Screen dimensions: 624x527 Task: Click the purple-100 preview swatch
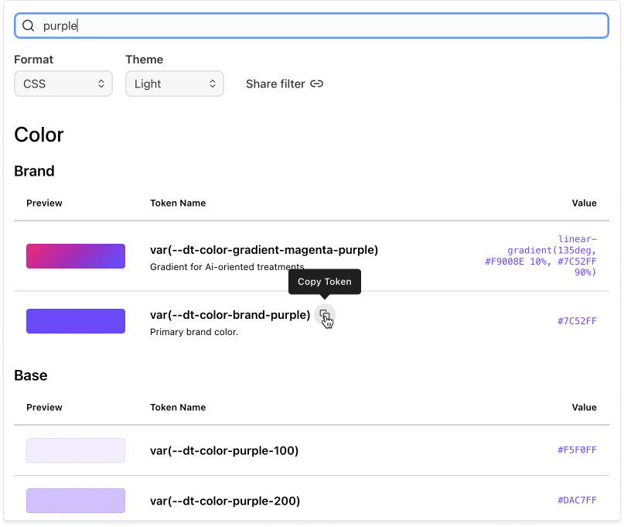pyautogui.click(x=76, y=450)
